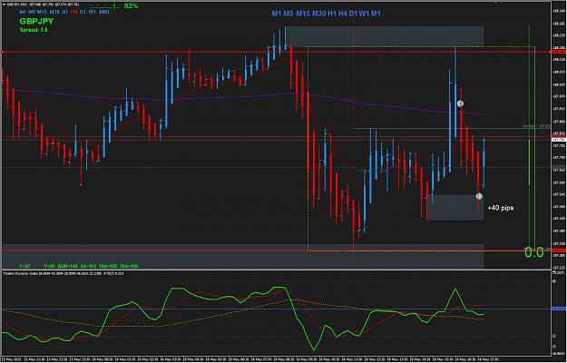The height and width of the screenshot is (363, 567).
Task: Click the green 82% candle progress value
Action: coord(131,5)
